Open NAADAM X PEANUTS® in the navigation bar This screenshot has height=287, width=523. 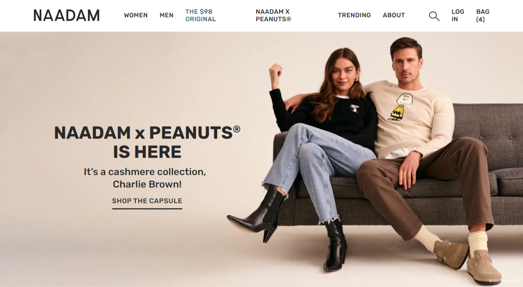273,15
